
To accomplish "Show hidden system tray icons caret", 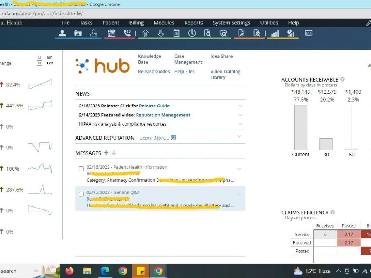I will 338,271.
